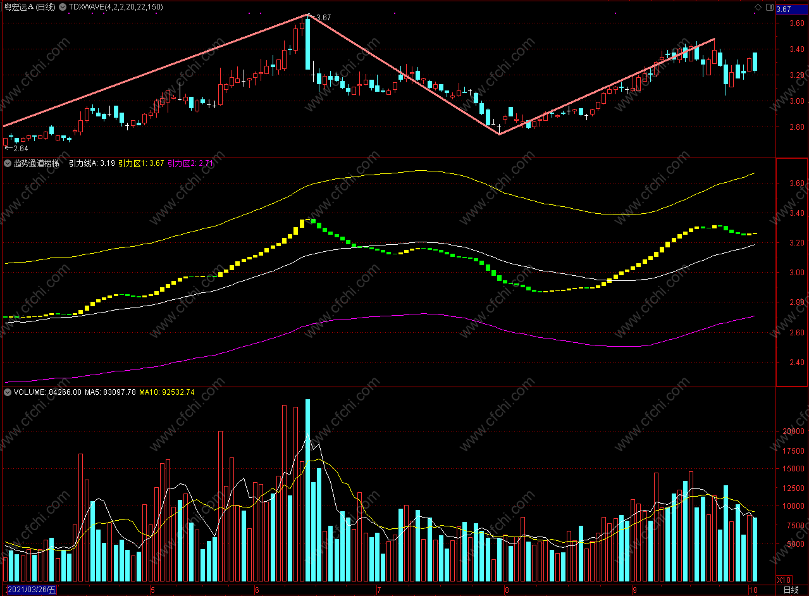Viewport: 809px width, 596px height.
Task: Click month 6 on the time axis
Action: [257, 590]
